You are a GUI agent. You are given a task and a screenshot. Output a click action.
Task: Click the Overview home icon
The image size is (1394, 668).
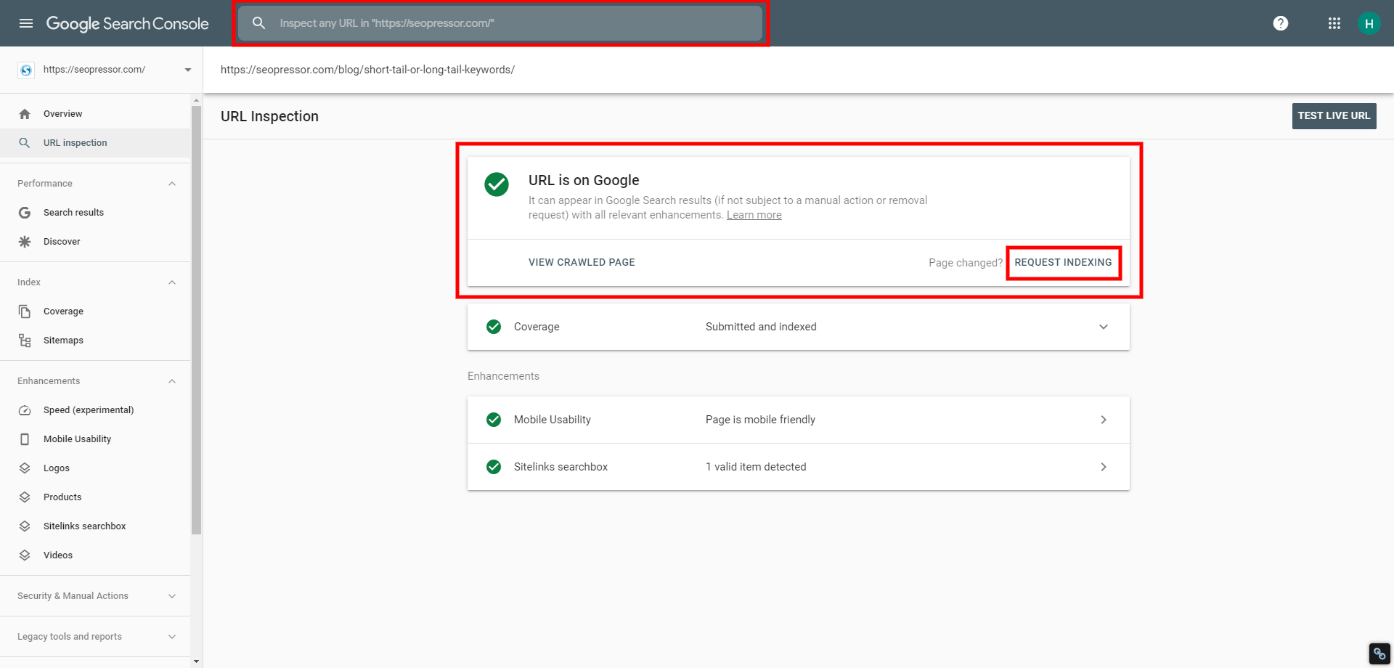[25, 114]
